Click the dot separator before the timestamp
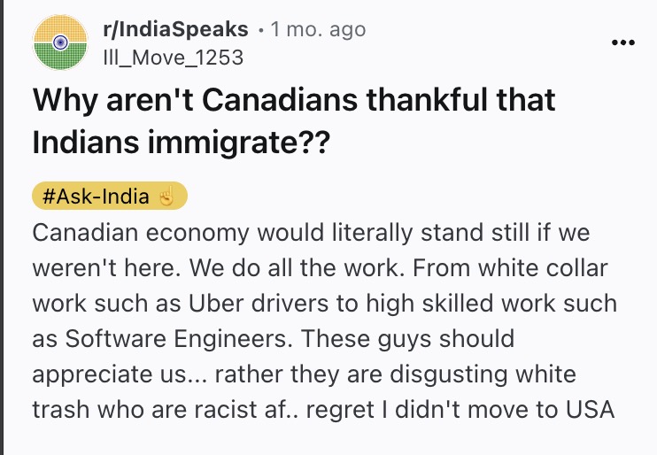Image resolution: width=657 pixels, height=455 pixels. point(261,30)
